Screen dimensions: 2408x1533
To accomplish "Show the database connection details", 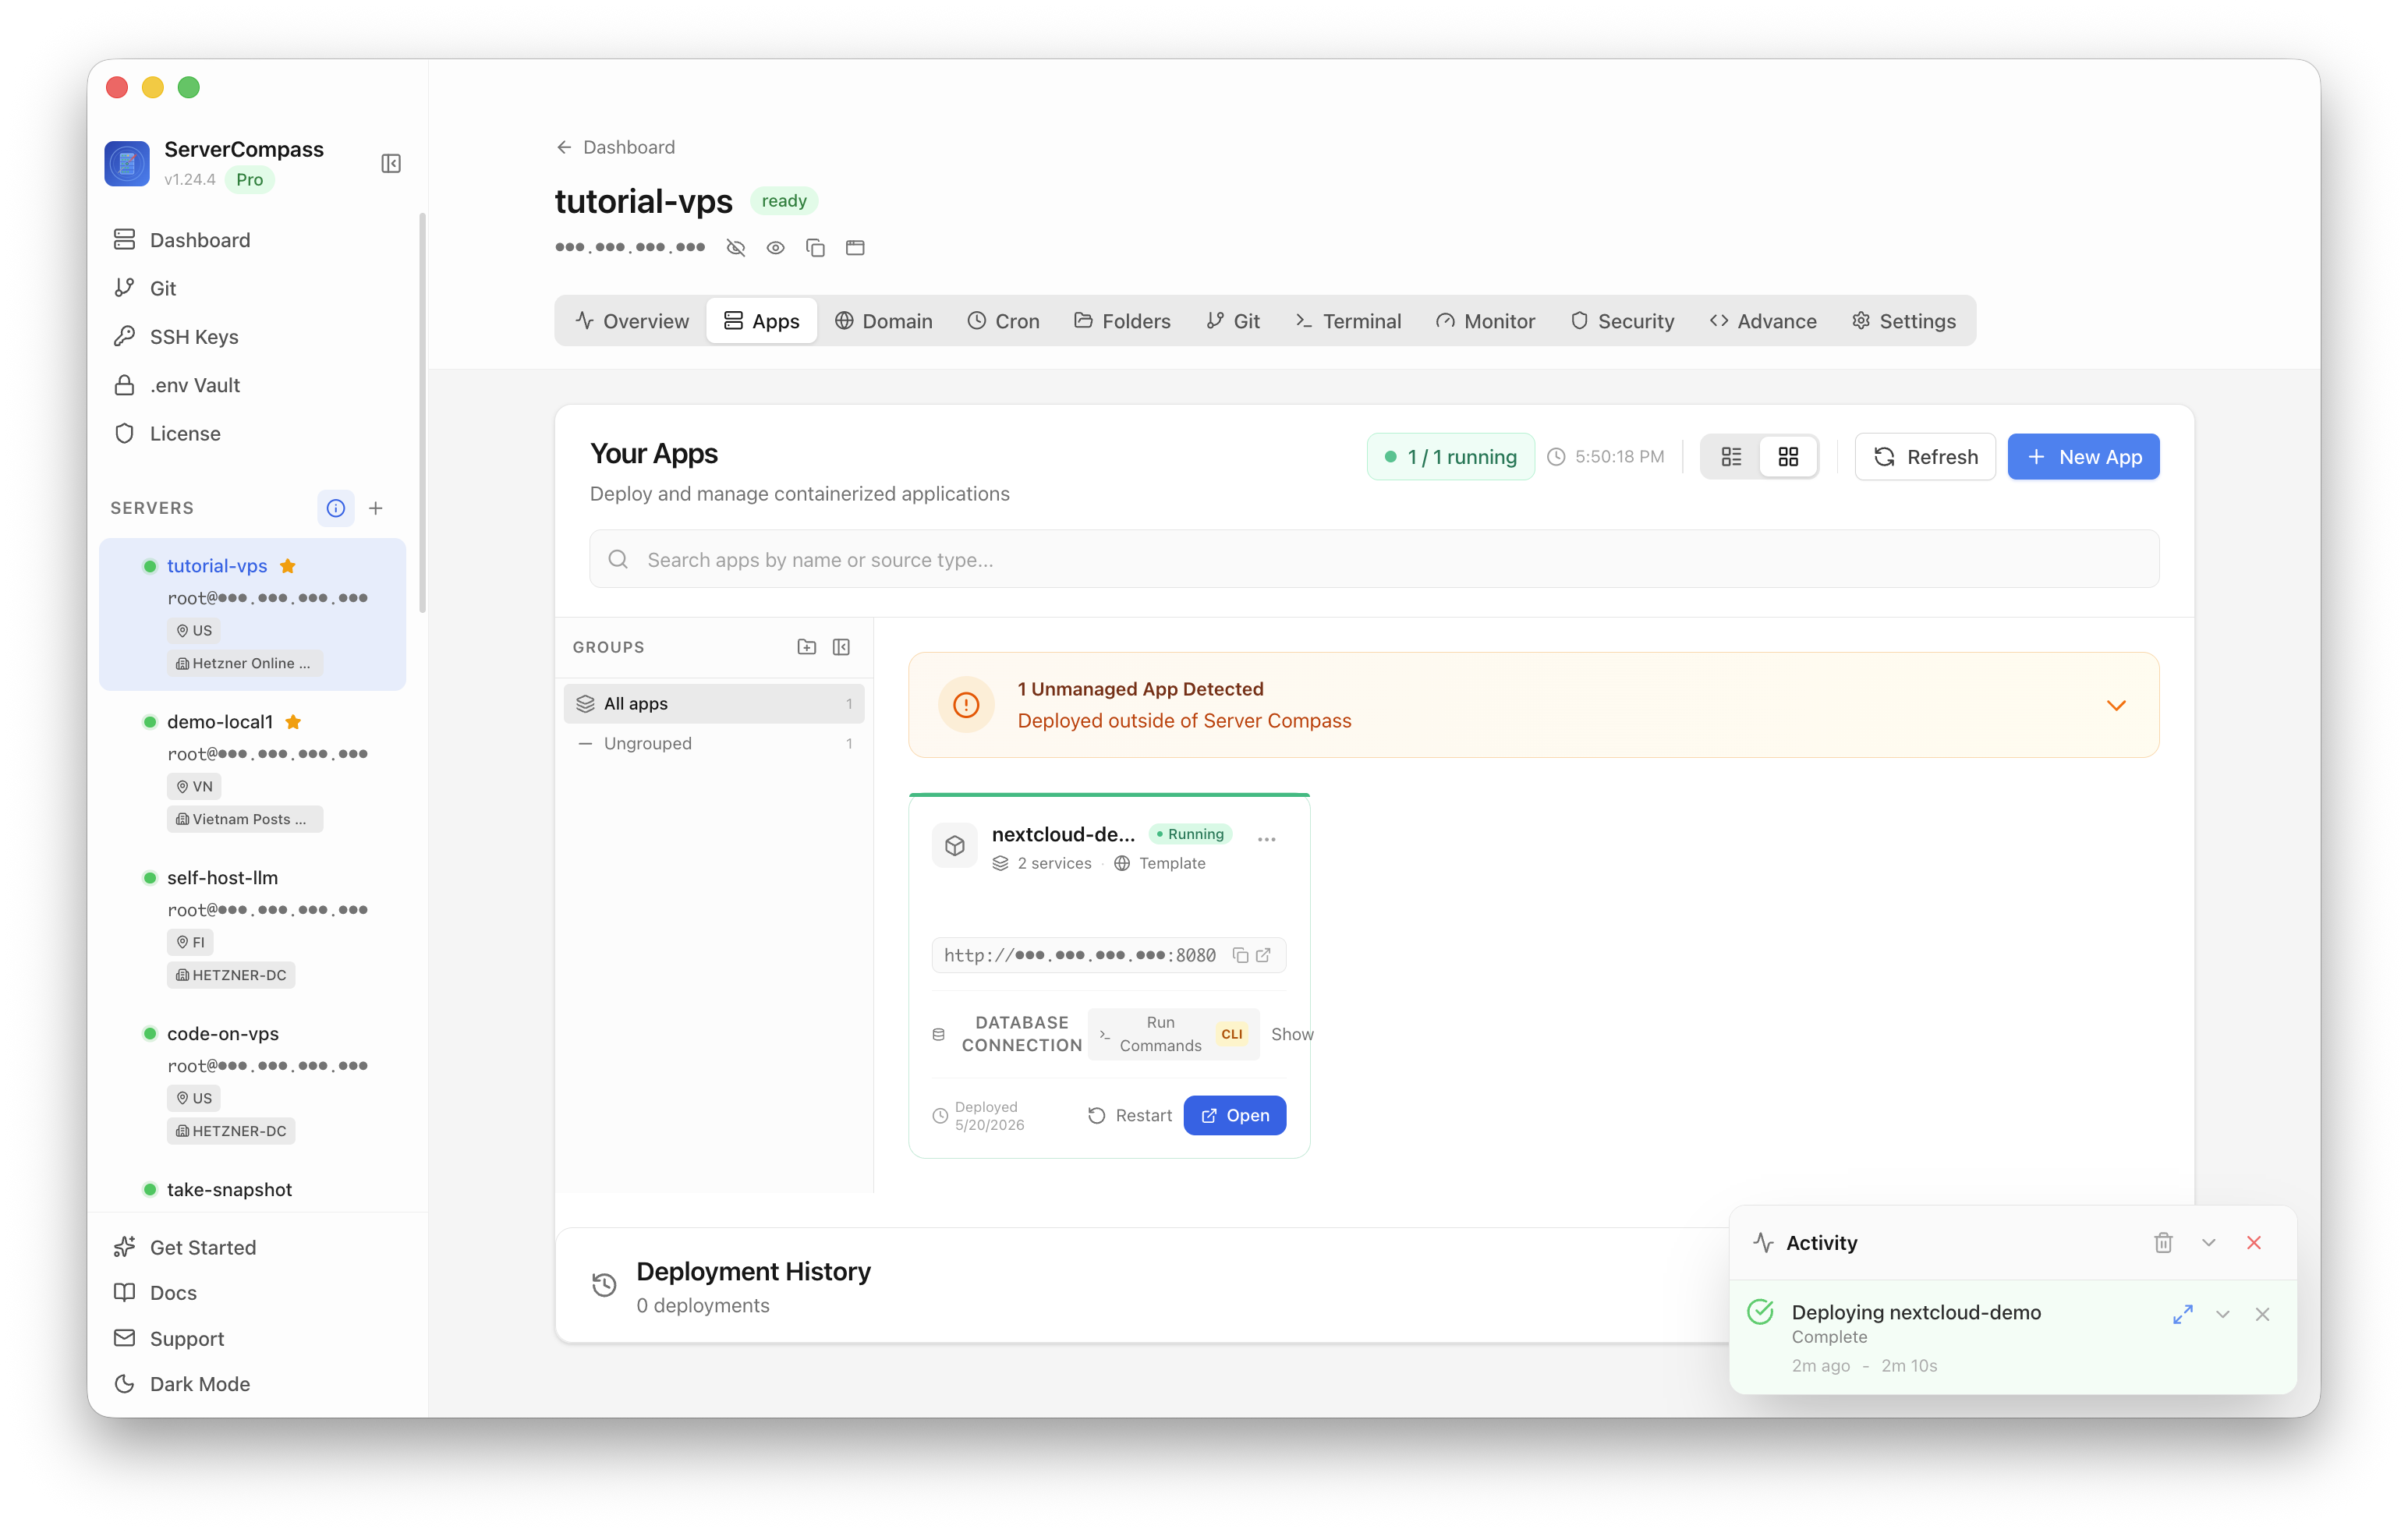I will [x=1292, y=1034].
